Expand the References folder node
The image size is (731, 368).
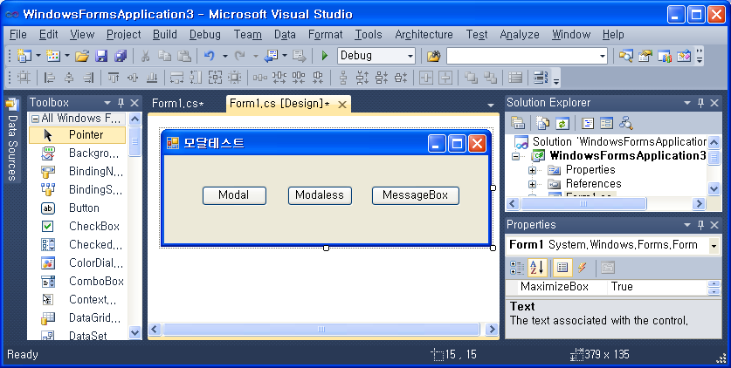pos(532,184)
